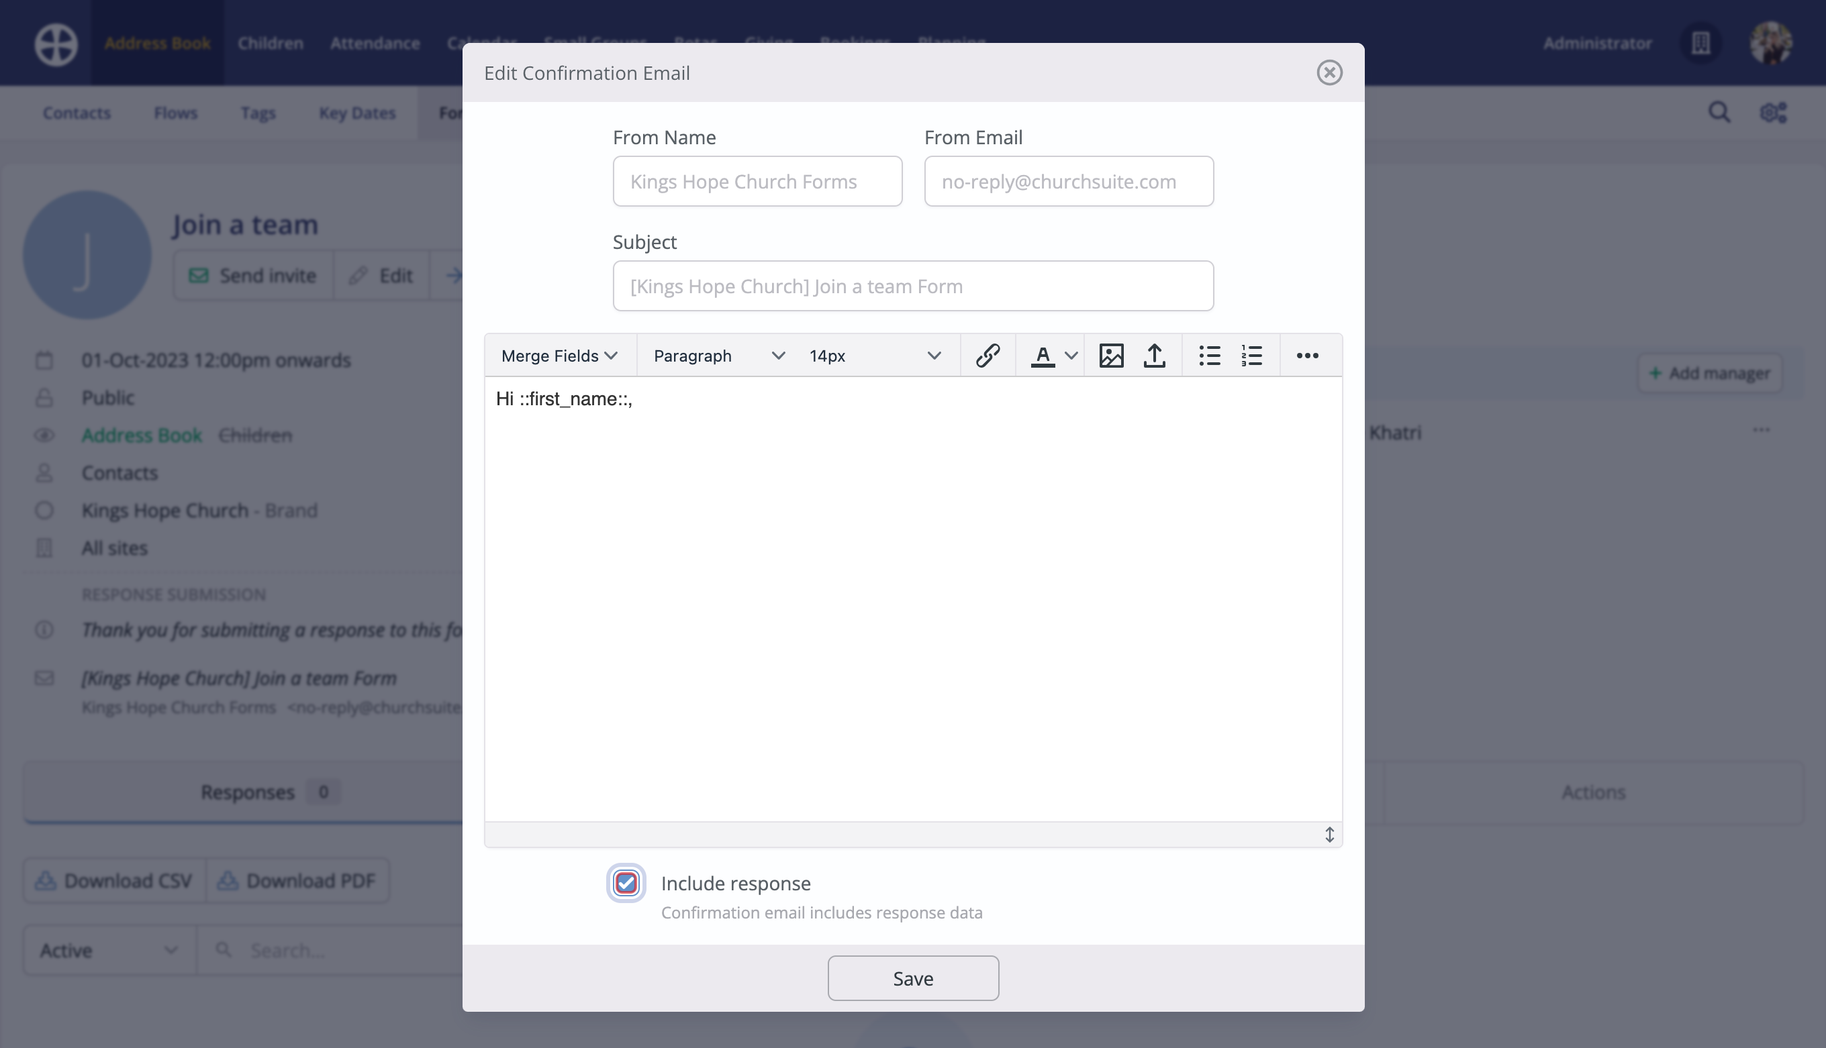1826x1048 pixels.
Task: Switch to the Flows sub-tab
Action: pos(176,113)
